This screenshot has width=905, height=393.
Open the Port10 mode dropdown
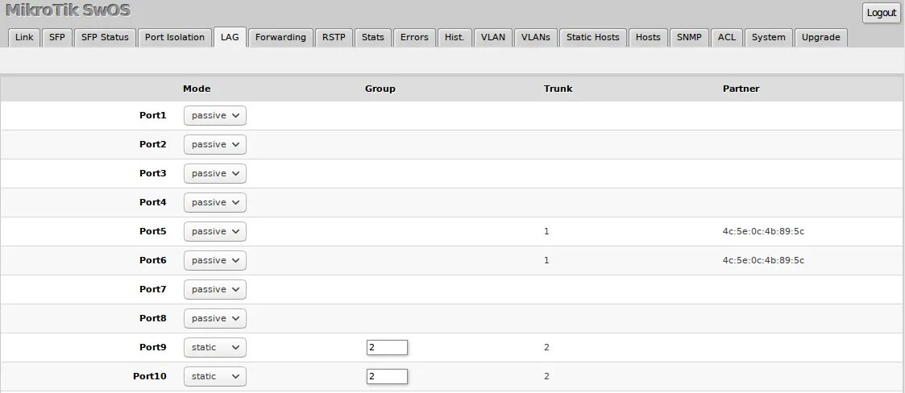click(214, 377)
